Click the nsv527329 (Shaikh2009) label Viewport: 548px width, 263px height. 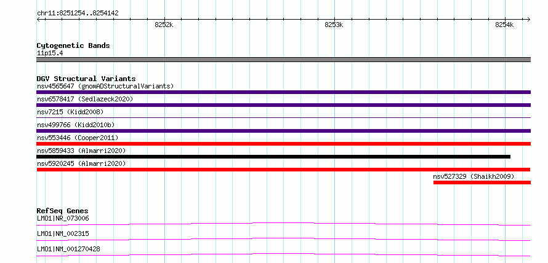pos(473,176)
